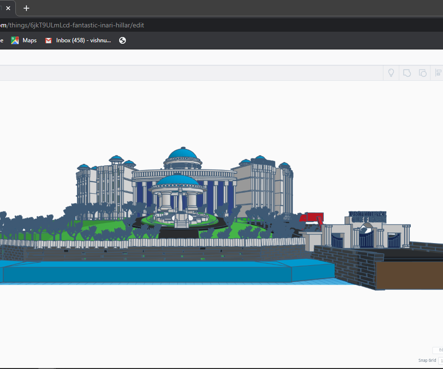Select the Providence entrance gate sign
443x369 pixels.
(368, 216)
